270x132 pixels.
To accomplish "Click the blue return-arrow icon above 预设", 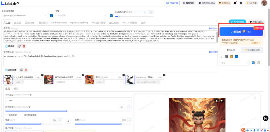I will (x=236, y=57).
